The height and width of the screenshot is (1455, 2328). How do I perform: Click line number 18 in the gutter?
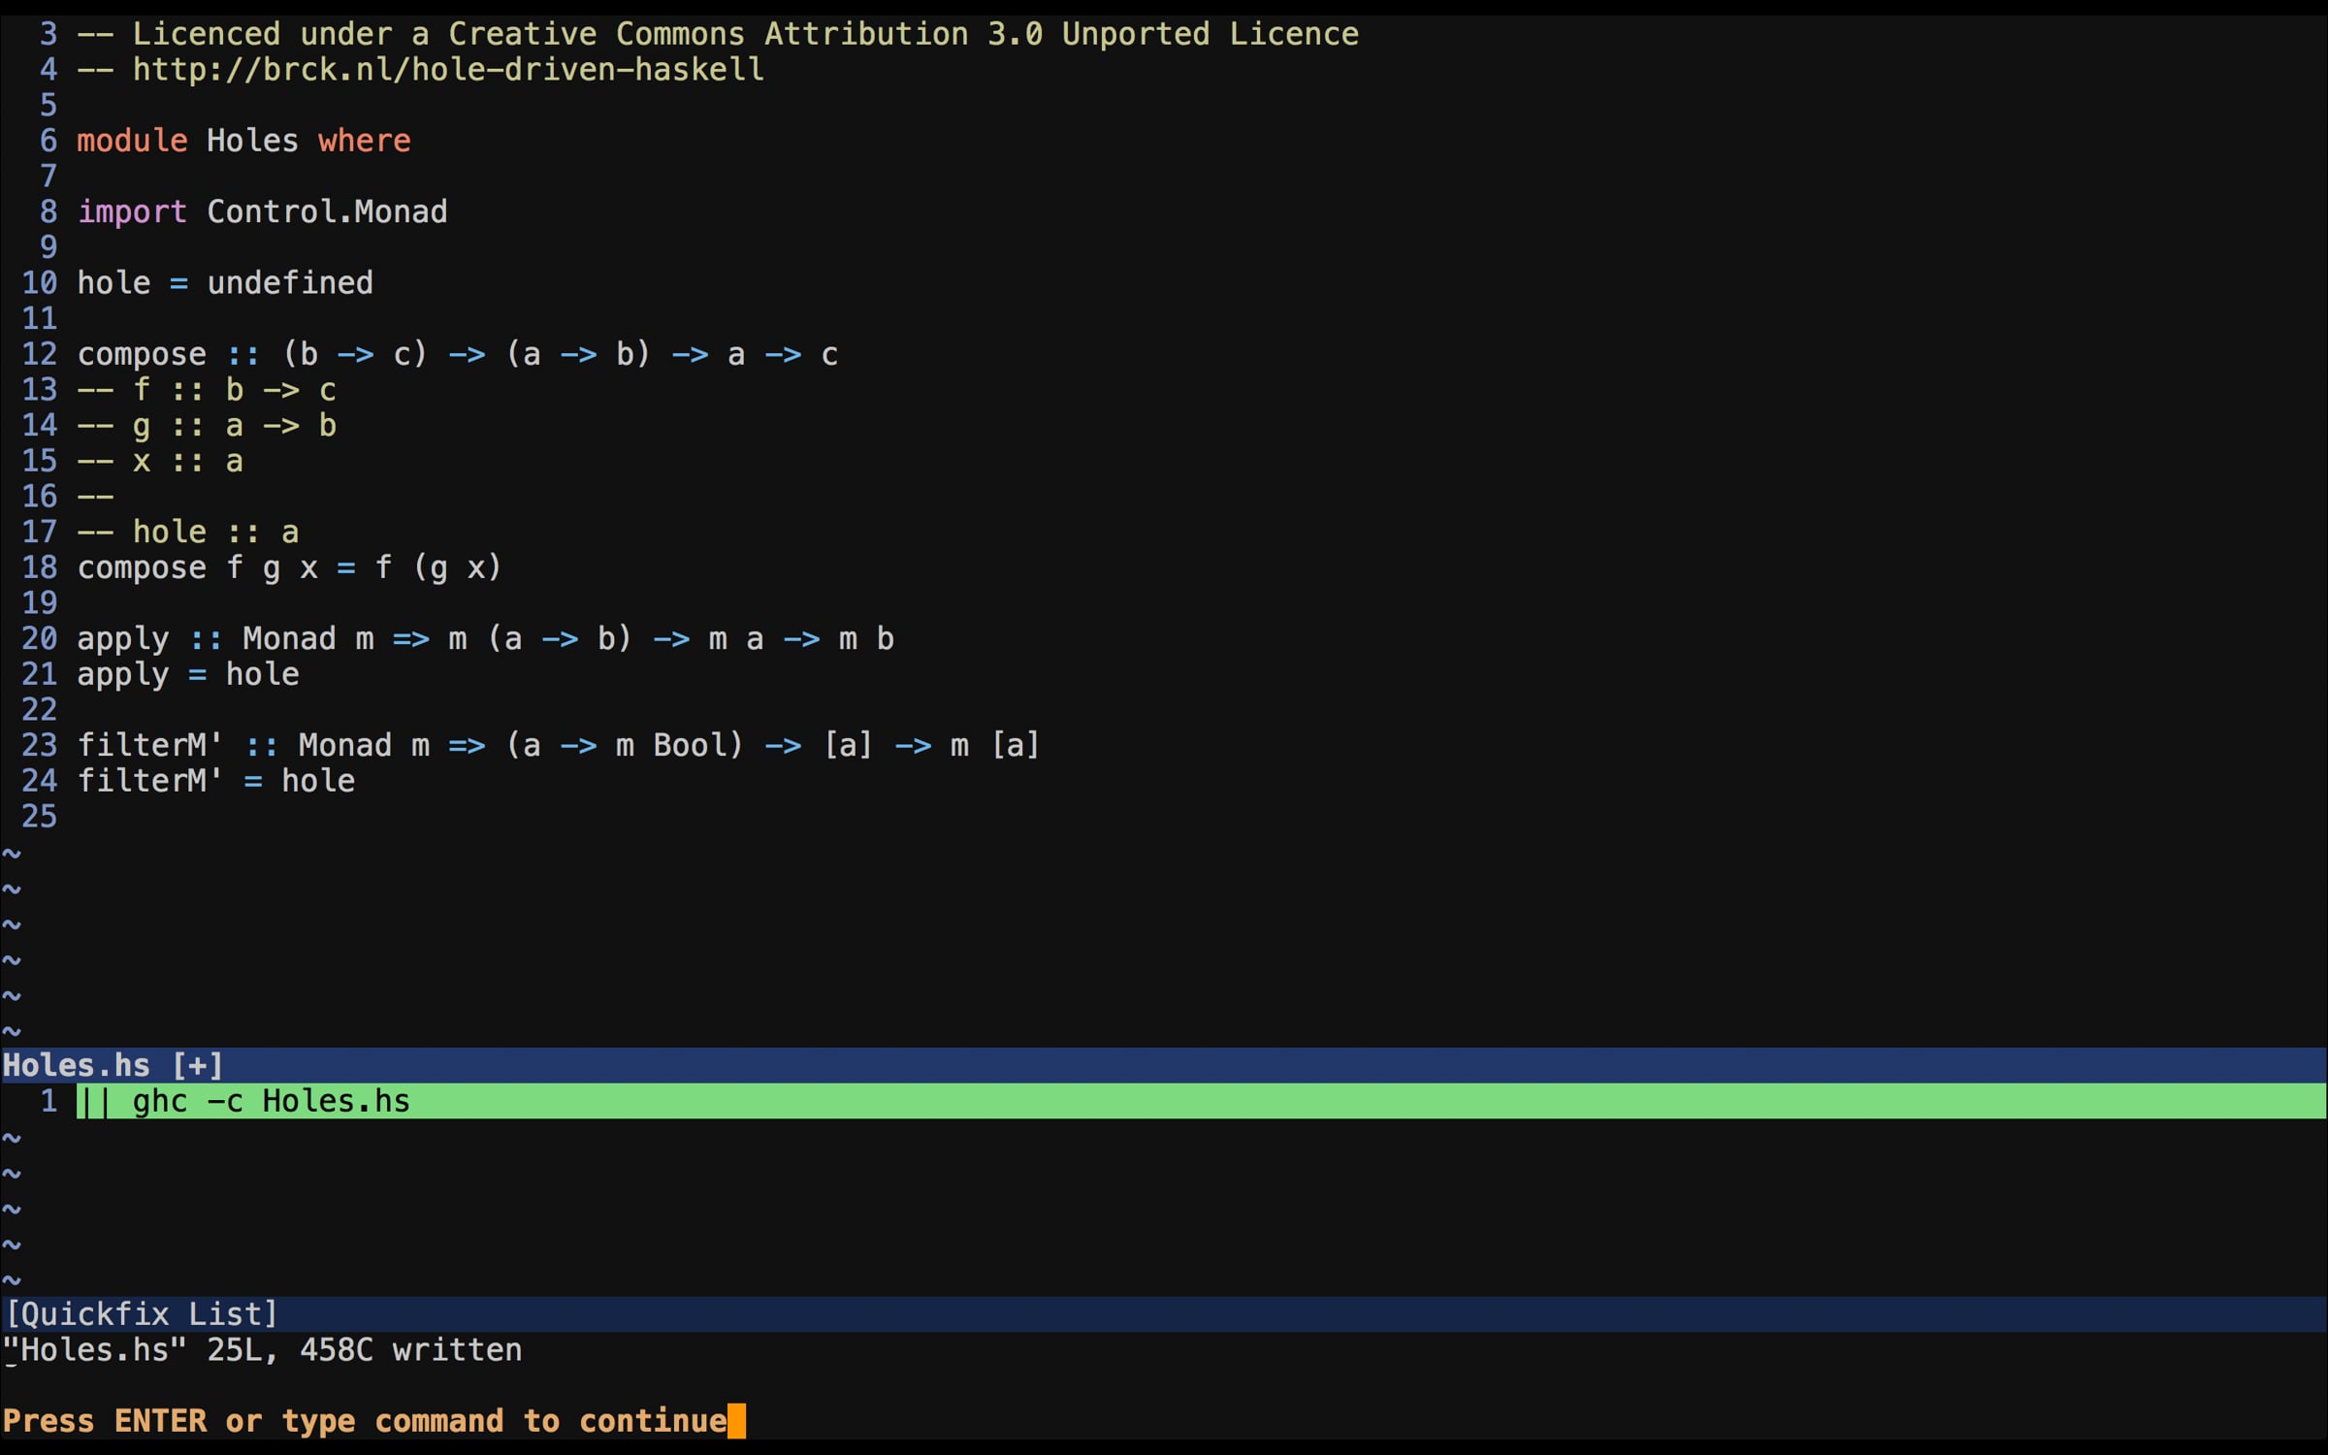tap(40, 567)
